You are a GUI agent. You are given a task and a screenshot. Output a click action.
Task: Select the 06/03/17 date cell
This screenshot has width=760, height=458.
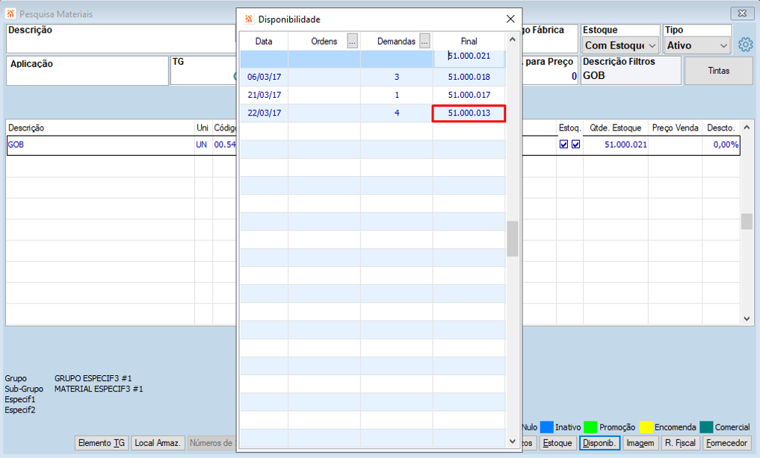[x=264, y=77]
